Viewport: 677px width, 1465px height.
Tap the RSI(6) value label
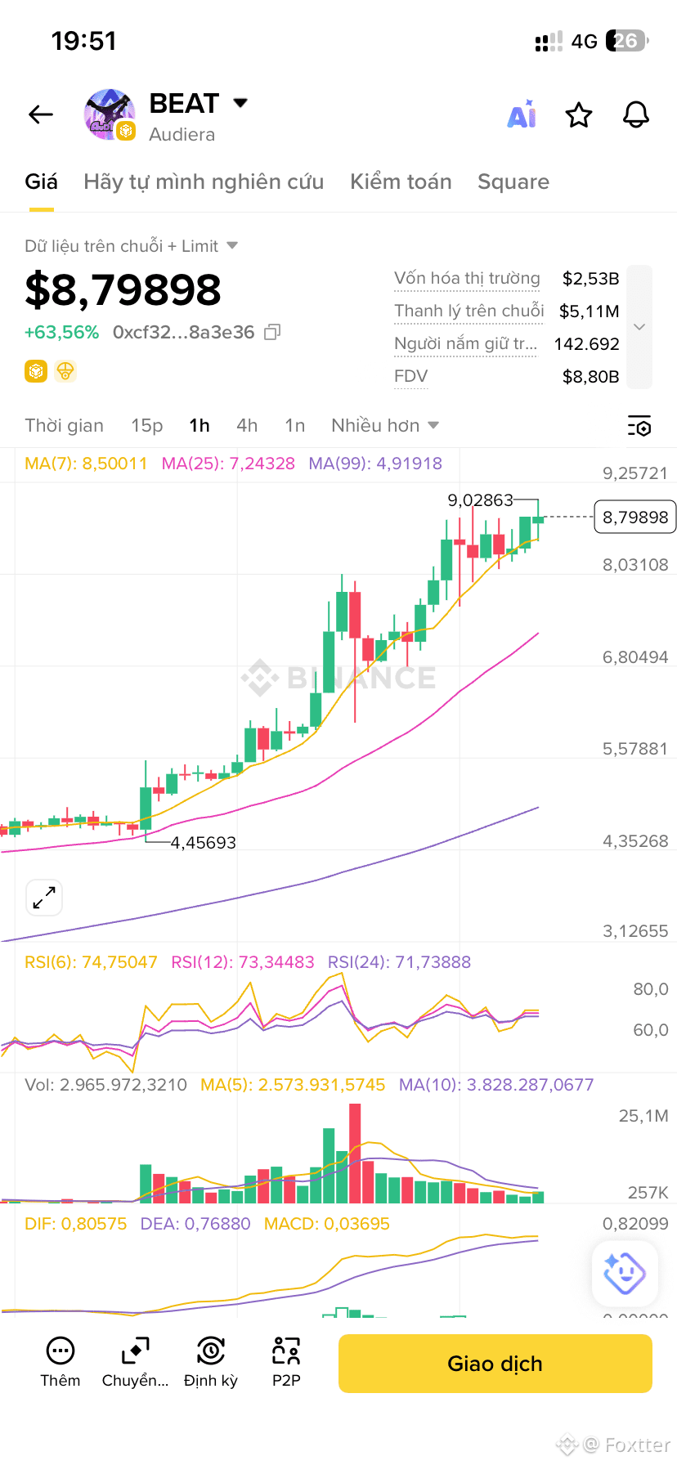tap(91, 962)
